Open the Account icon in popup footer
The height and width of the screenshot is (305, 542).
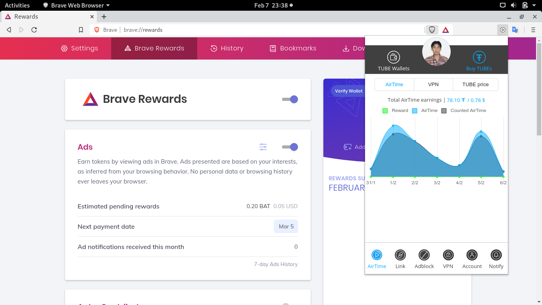tap(472, 255)
